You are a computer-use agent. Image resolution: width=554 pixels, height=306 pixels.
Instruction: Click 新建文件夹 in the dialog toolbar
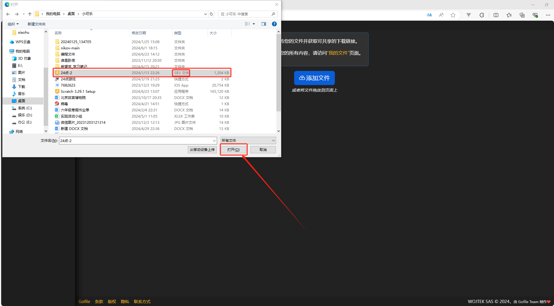point(37,24)
